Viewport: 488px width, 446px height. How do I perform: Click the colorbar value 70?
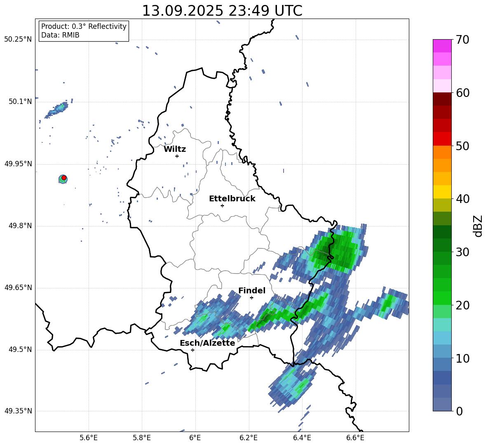(462, 40)
